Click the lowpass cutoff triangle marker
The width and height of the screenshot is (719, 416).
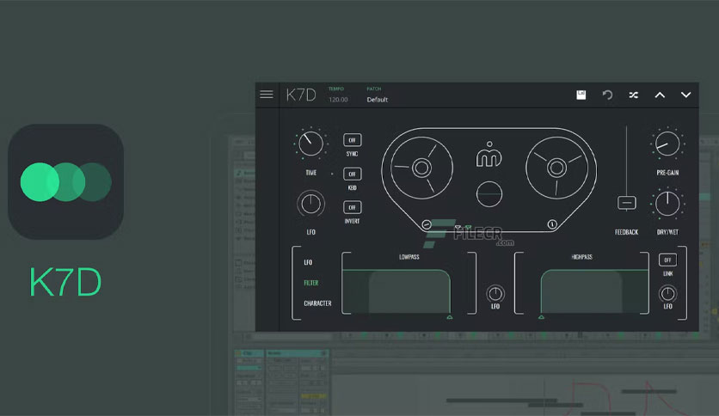(450, 317)
